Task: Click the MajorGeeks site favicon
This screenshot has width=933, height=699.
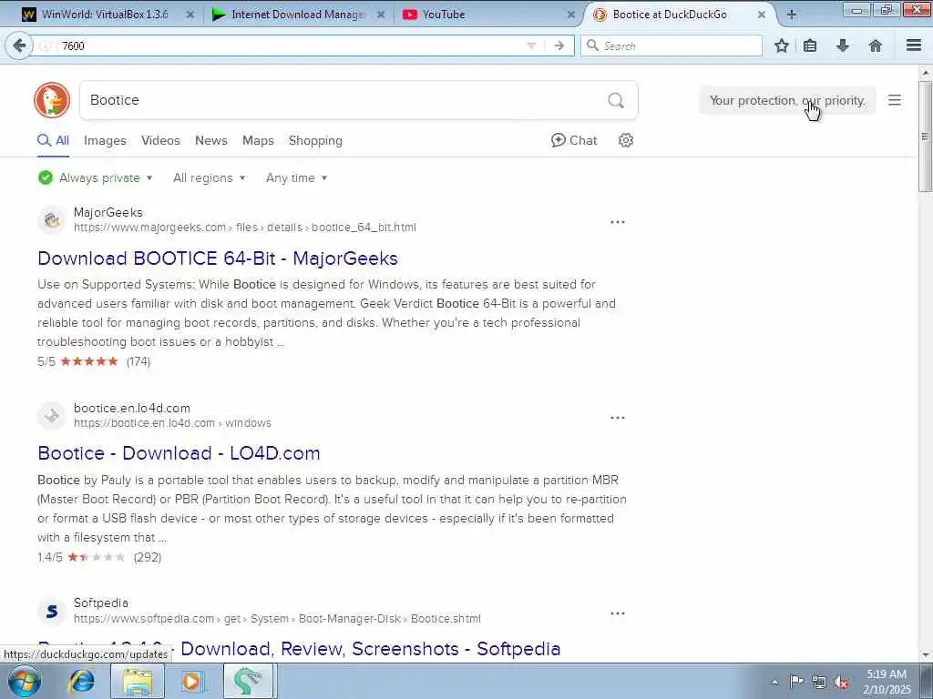Action: 52,220
